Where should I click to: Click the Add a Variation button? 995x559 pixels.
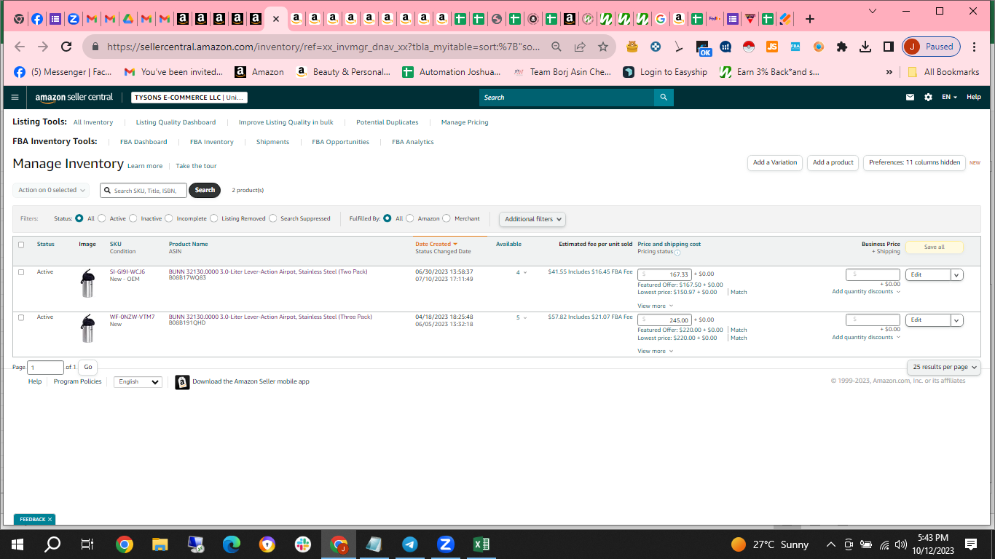(775, 163)
